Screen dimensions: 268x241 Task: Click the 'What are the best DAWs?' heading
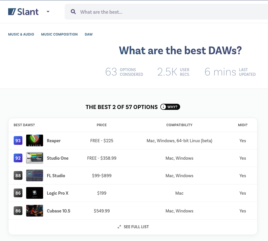pyautogui.click(x=180, y=50)
